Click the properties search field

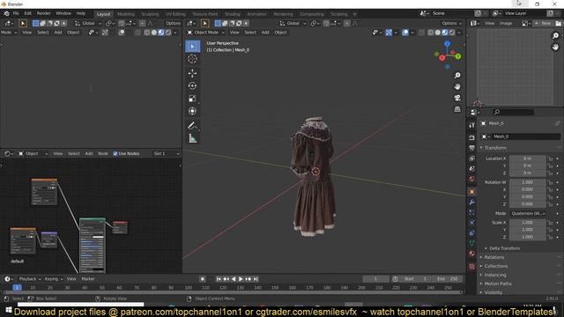(x=513, y=112)
